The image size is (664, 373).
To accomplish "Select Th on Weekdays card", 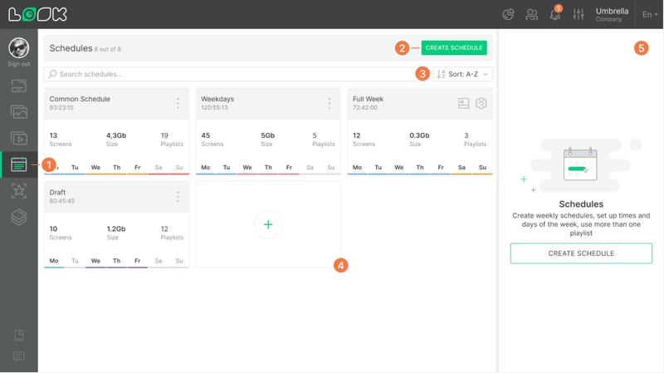I will [268, 168].
